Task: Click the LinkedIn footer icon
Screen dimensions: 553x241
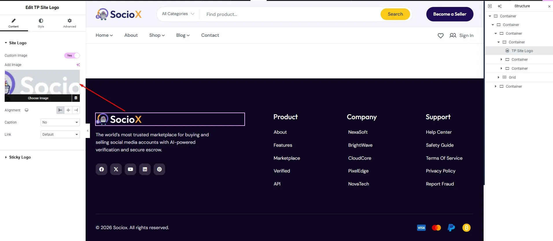Action: click(145, 169)
